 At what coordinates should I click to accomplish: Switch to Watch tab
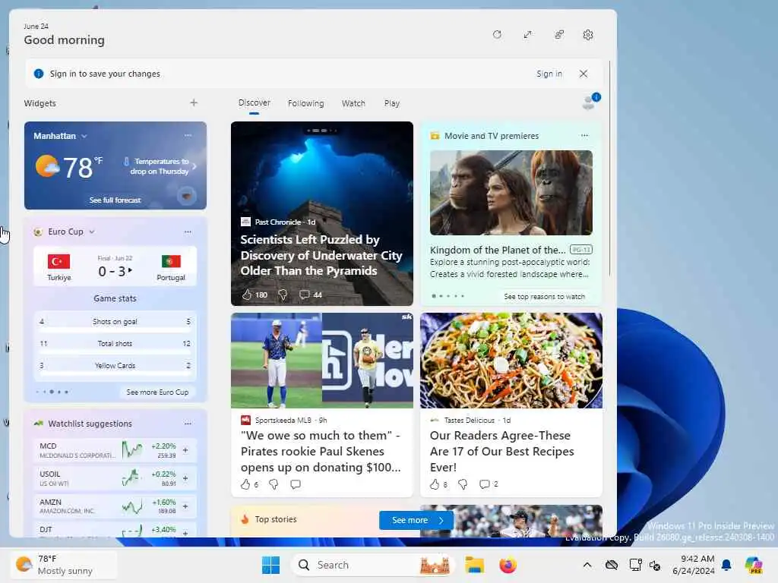(353, 103)
